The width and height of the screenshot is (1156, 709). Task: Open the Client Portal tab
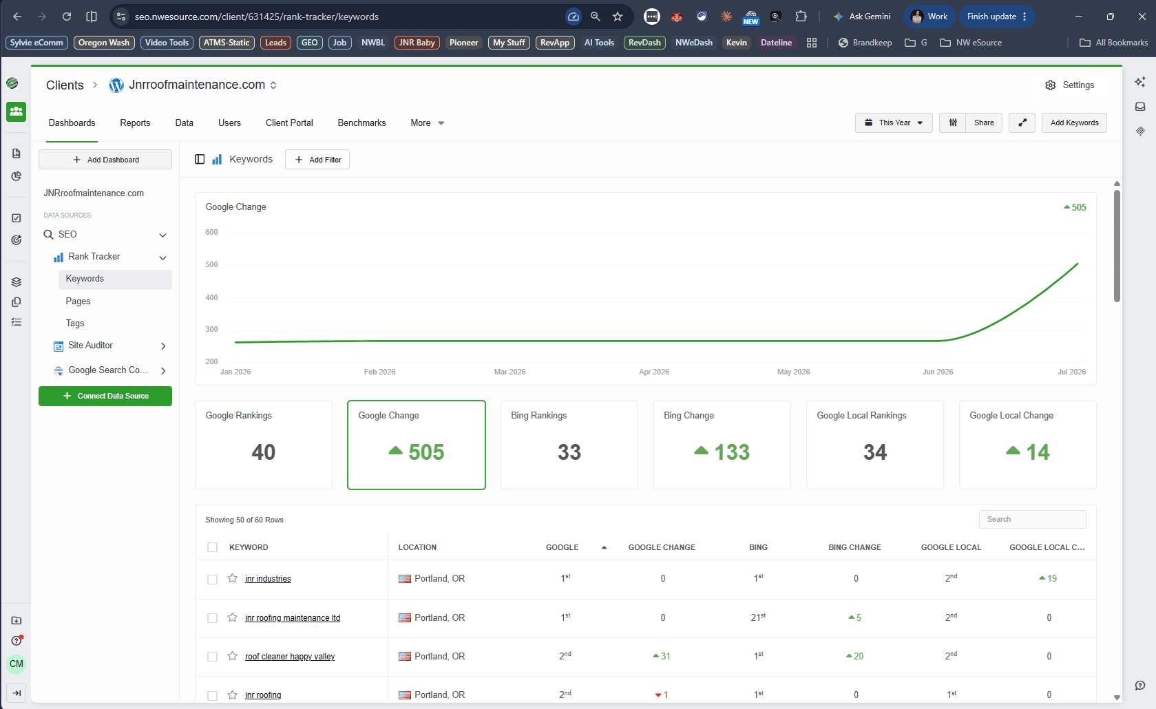(x=289, y=123)
